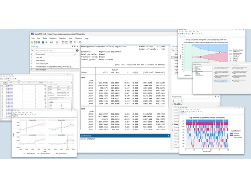This screenshot has width=251, height=188.
Task: Open File menu in the ATET graph window
Action: click(x=13, y=112)
